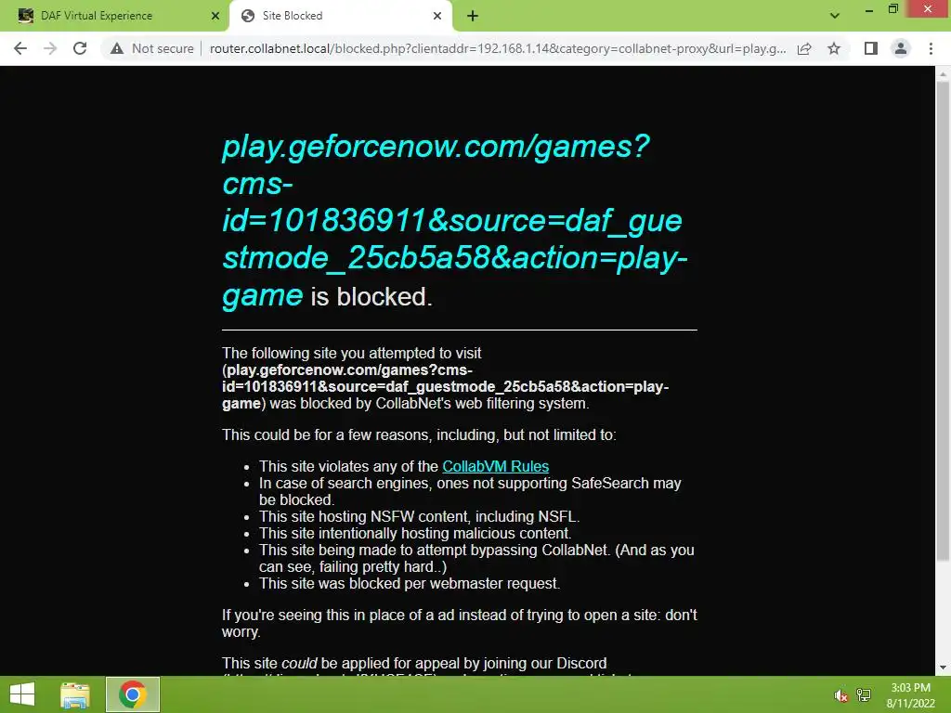Open the Not secure site info warning

[151, 48]
